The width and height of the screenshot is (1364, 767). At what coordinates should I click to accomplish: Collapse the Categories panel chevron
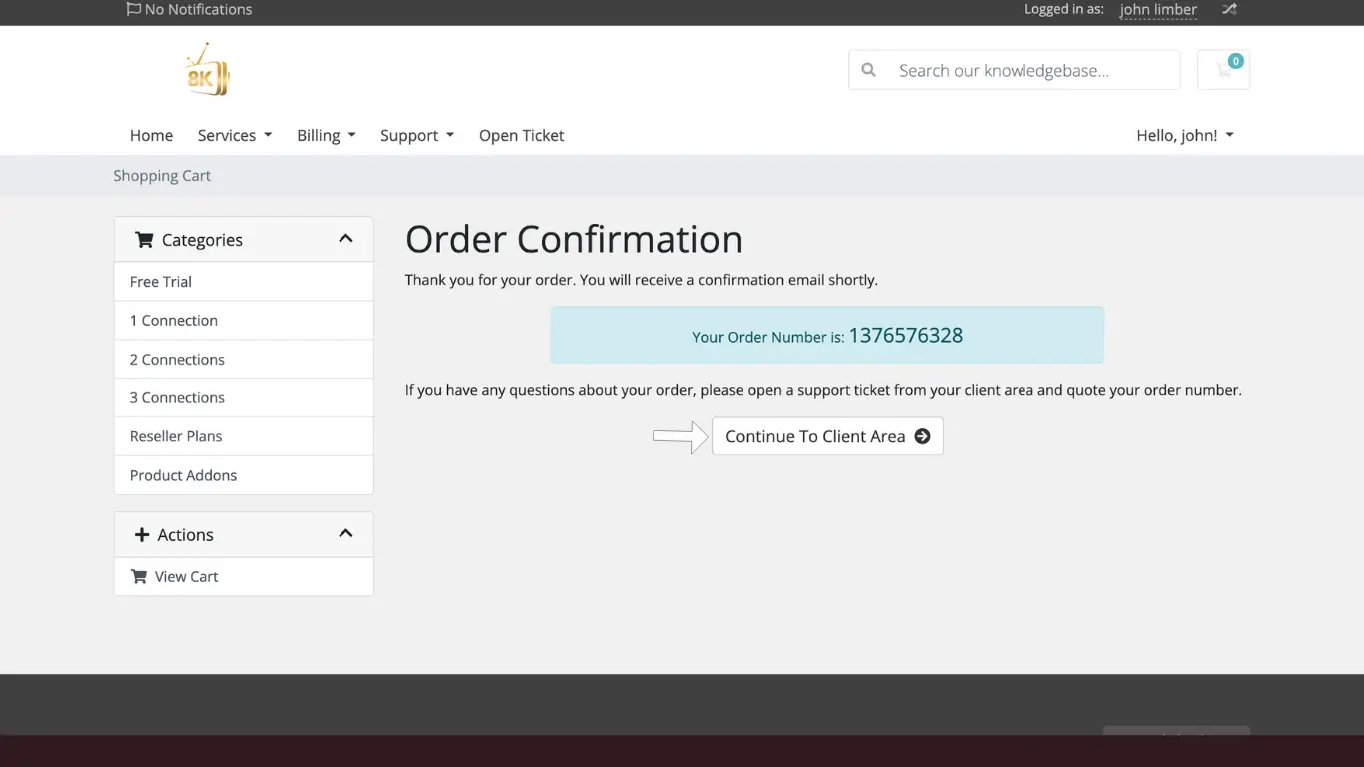click(x=345, y=239)
